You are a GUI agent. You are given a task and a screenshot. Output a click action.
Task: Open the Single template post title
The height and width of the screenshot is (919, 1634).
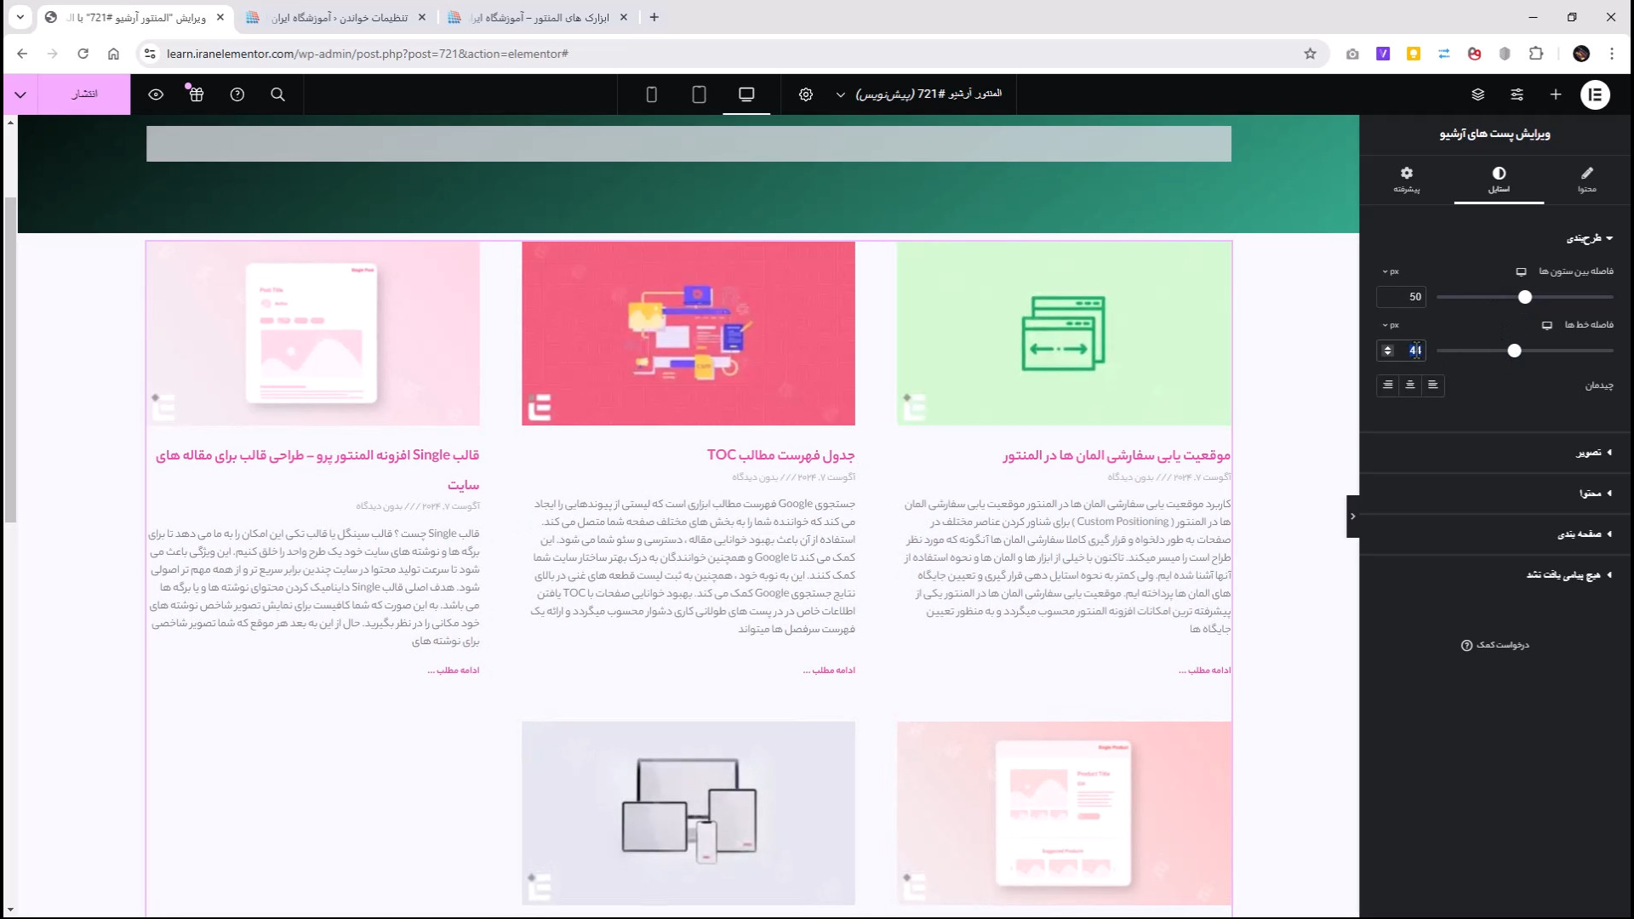[x=317, y=470]
